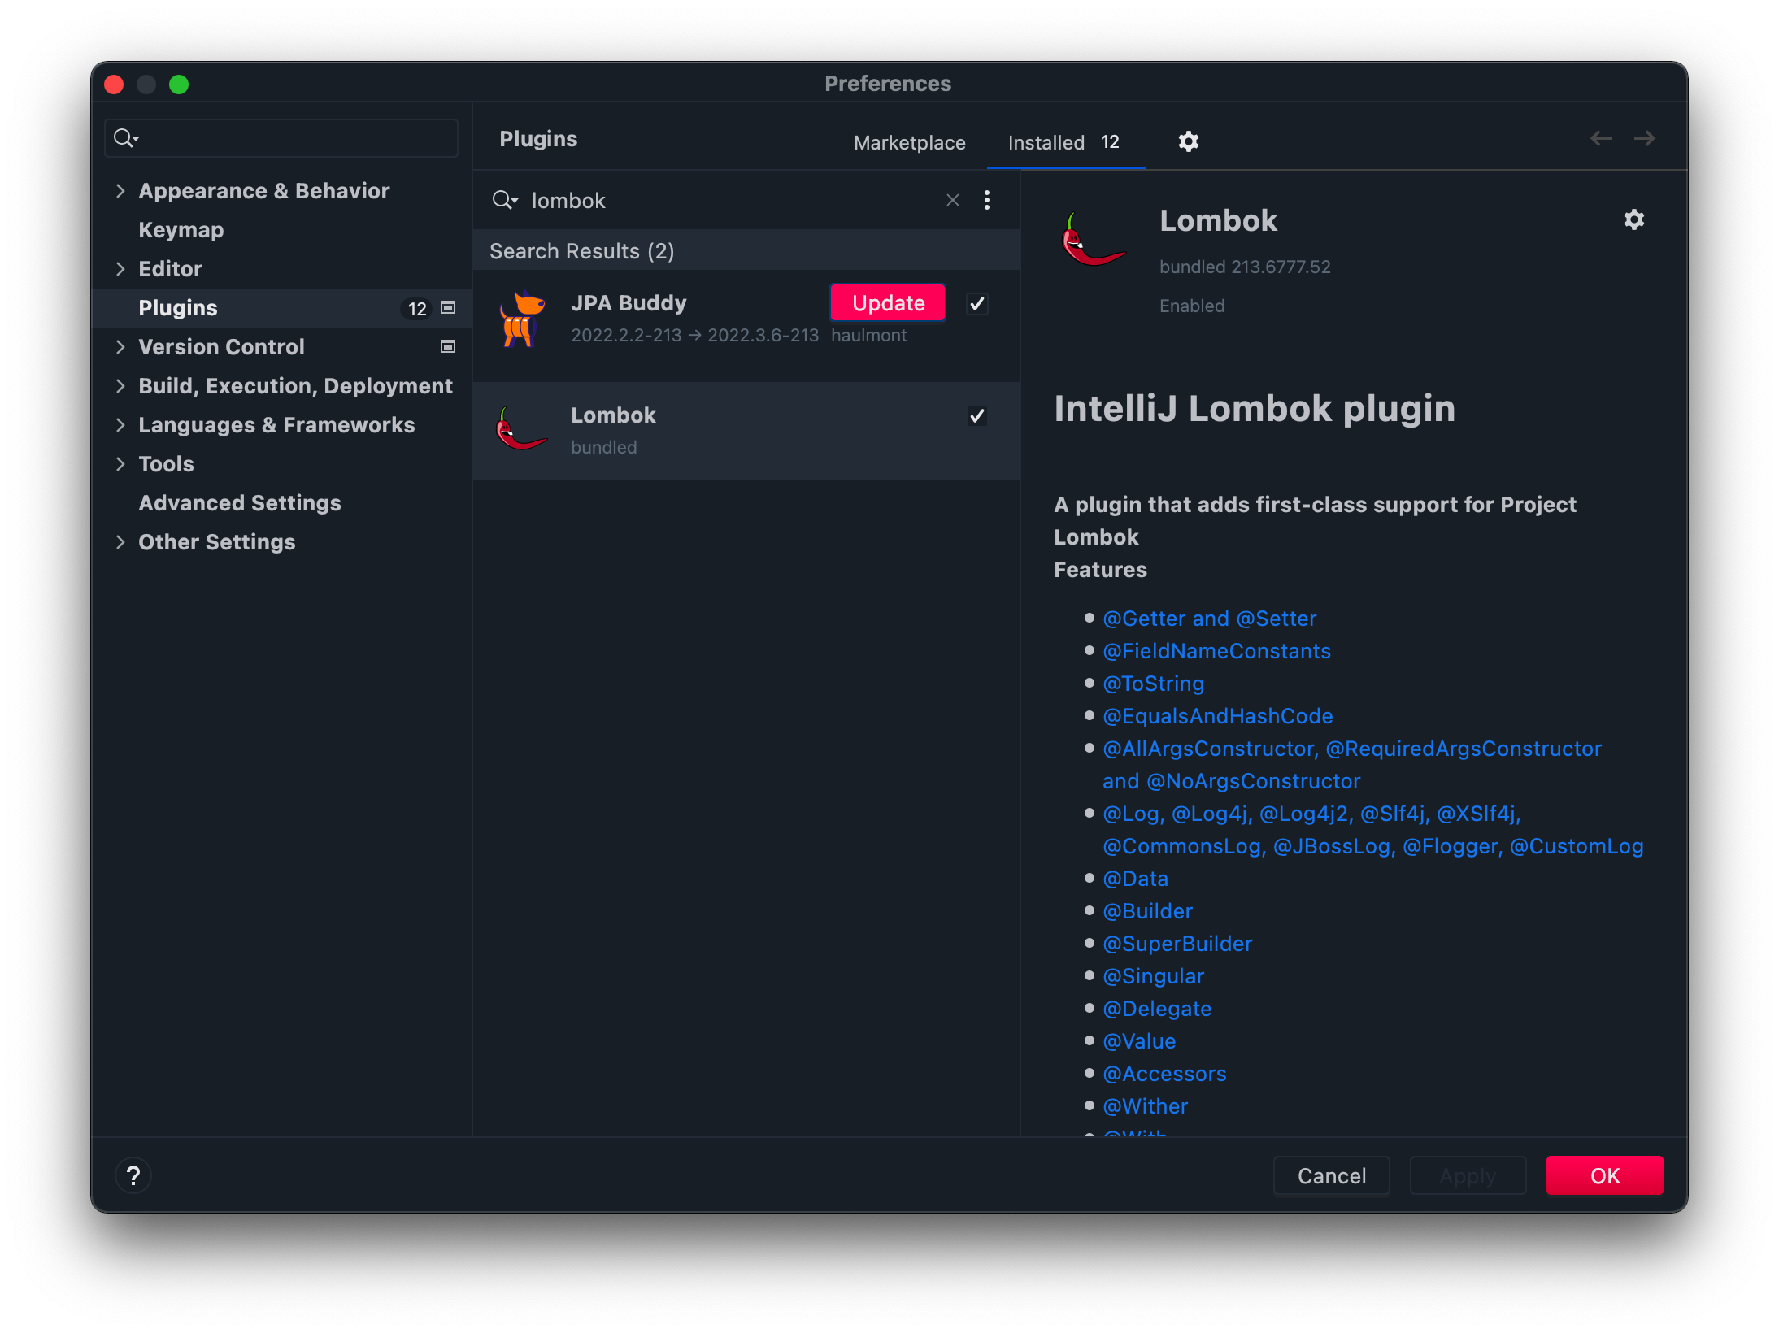
Task: Click the Plugins section gear settings icon
Action: coord(1188,139)
